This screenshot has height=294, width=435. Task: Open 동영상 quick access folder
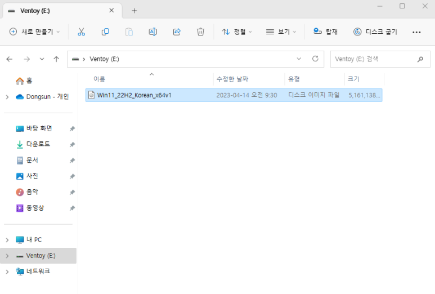tap(30, 208)
